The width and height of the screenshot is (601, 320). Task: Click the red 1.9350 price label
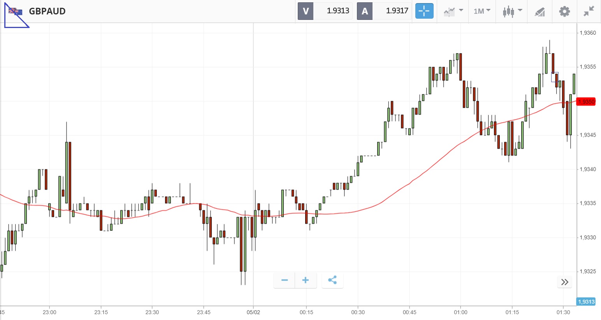click(586, 102)
